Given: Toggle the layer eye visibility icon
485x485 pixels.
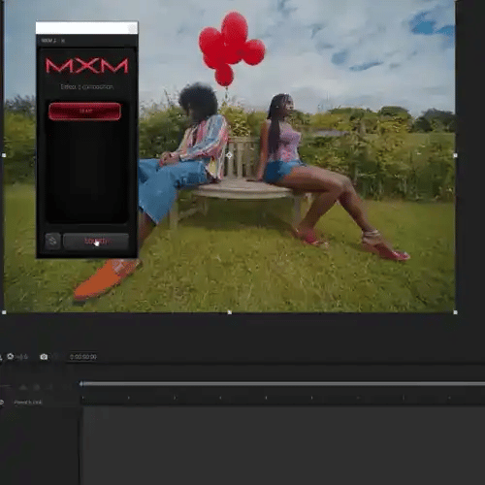Looking at the screenshot, I should 2,403.
